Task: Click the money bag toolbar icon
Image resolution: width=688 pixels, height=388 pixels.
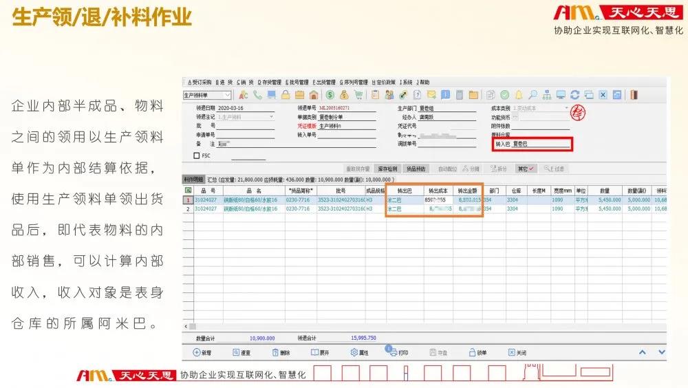Action: pos(344,95)
